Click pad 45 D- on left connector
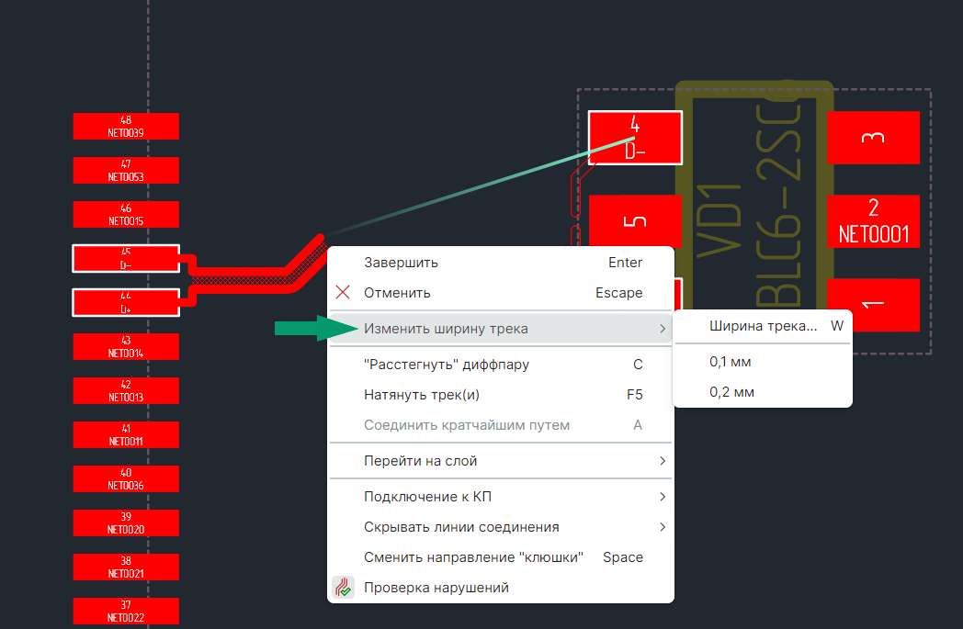This screenshot has width=963, height=629. pyautogui.click(x=125, y=258)
